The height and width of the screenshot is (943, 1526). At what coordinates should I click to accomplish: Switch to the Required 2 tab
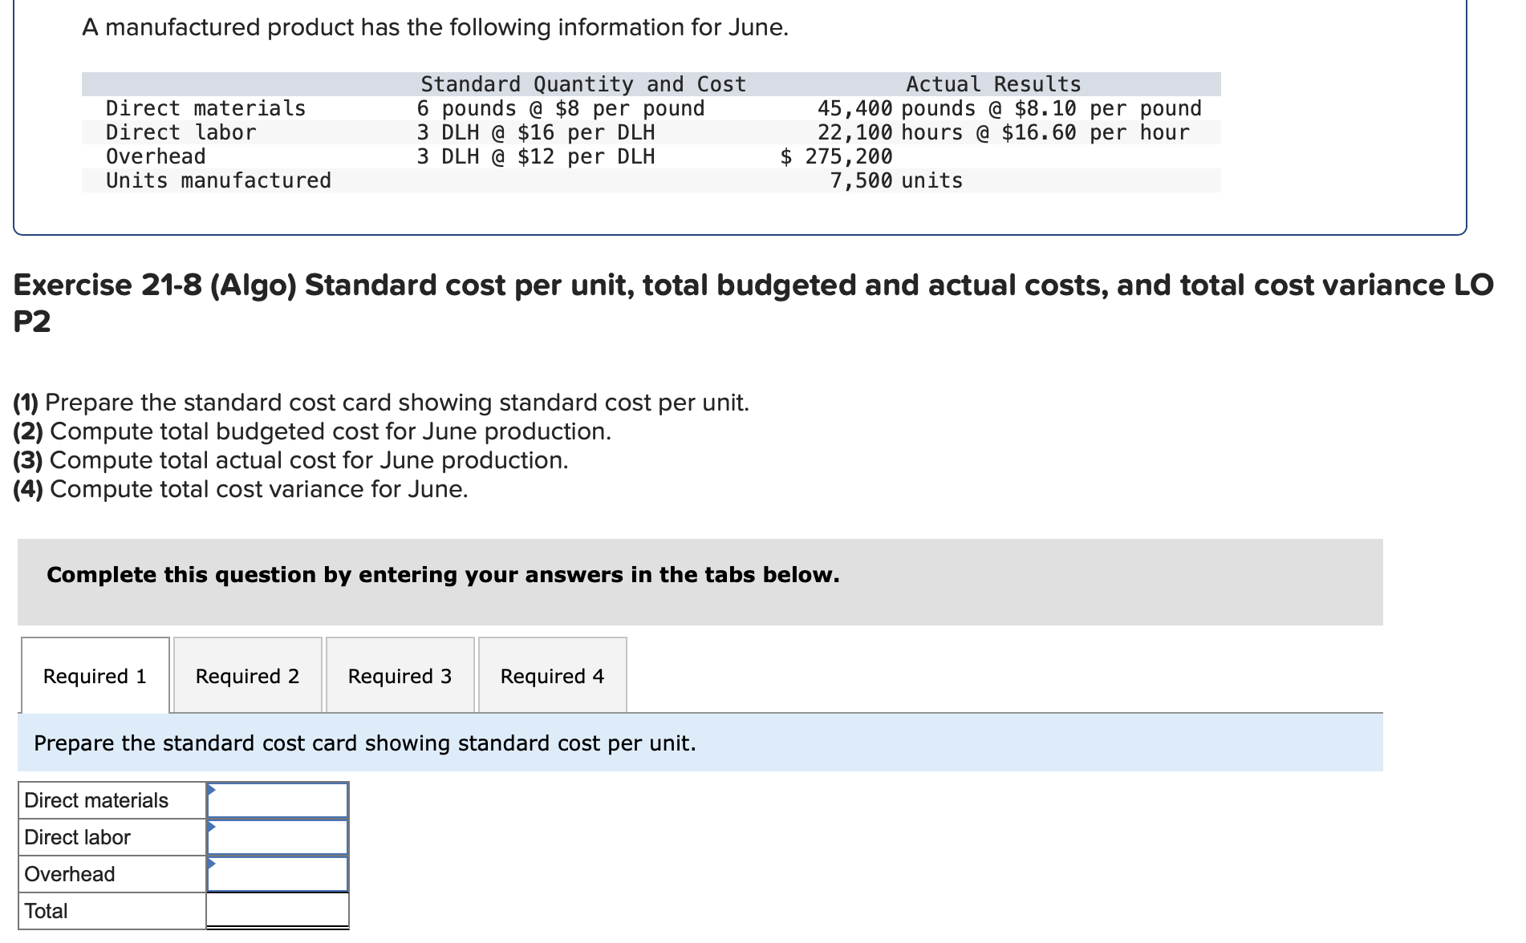pos(248,676)
